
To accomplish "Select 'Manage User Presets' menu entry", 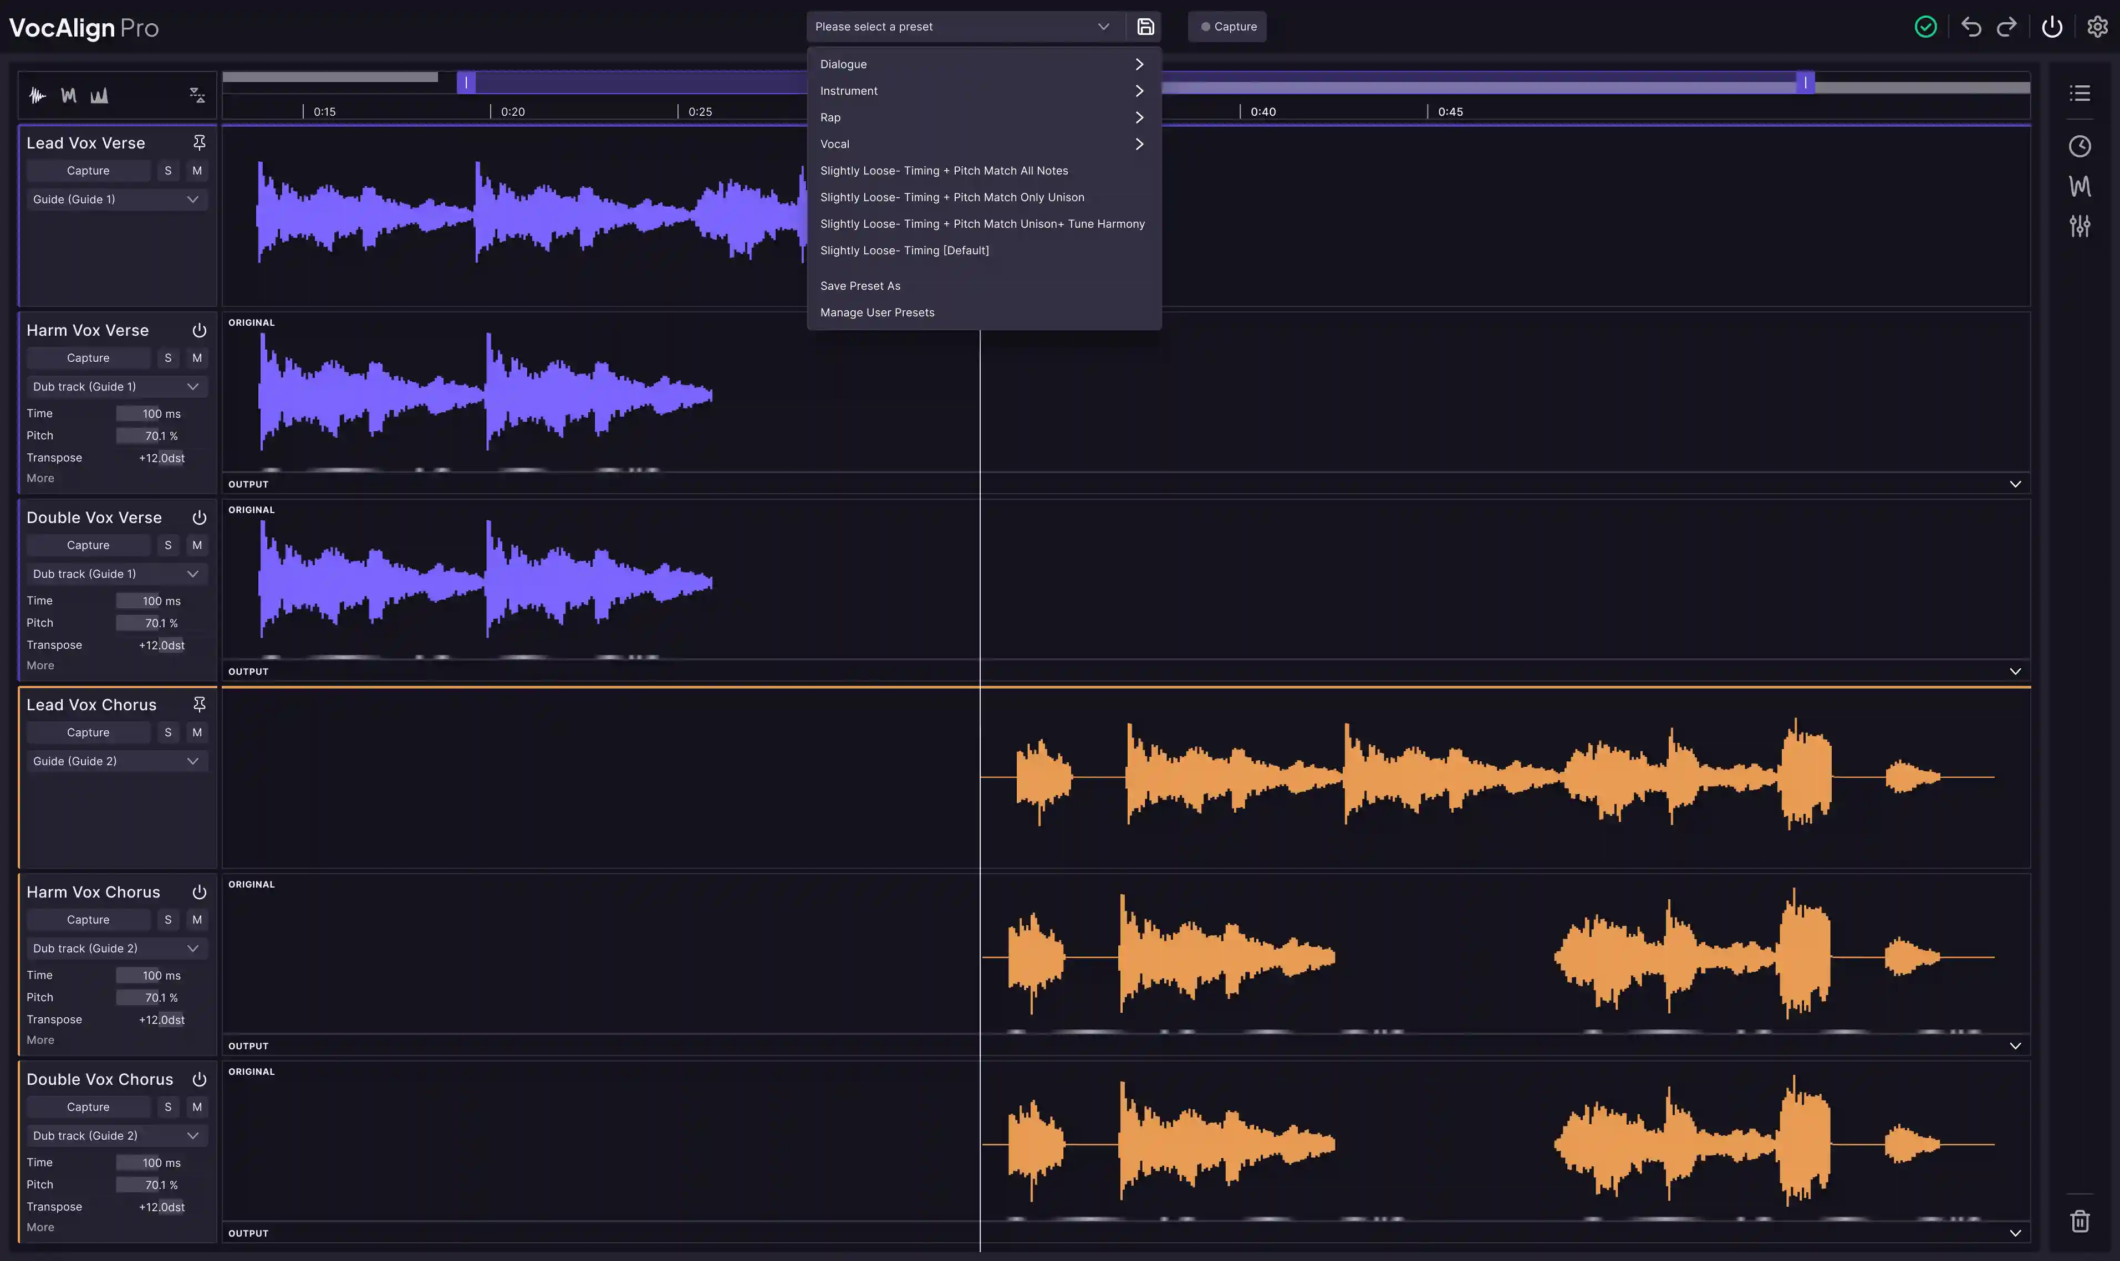I will pos(983,312).
